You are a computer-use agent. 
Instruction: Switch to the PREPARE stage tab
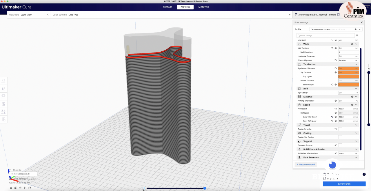point(168,7)
